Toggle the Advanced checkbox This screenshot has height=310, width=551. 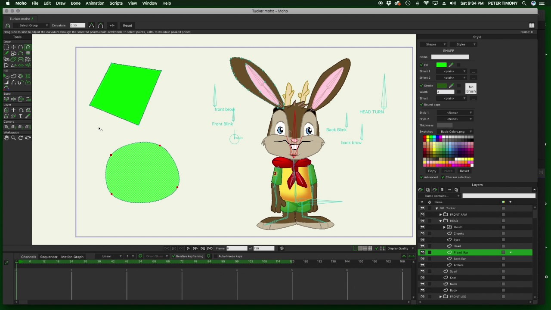tap(421, 177)
